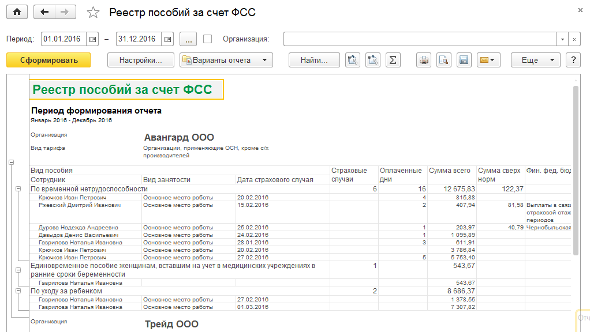
Task: Click the Сумма всего column header
Action: (452, 175)
